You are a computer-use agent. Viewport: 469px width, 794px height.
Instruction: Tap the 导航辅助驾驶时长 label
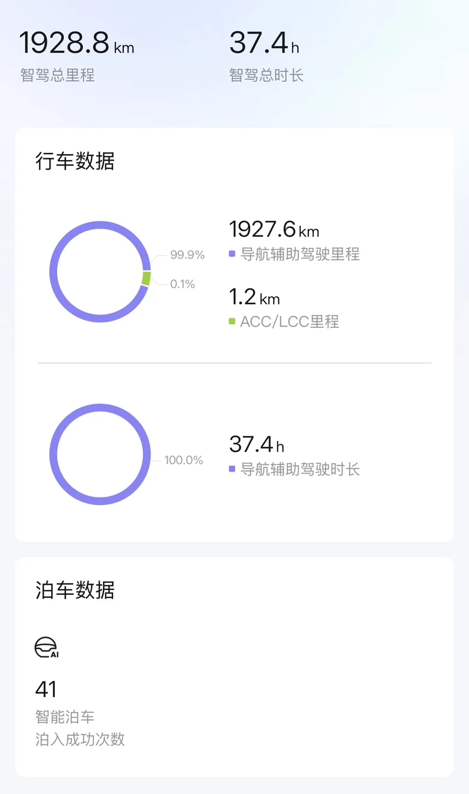pos(300,469)
